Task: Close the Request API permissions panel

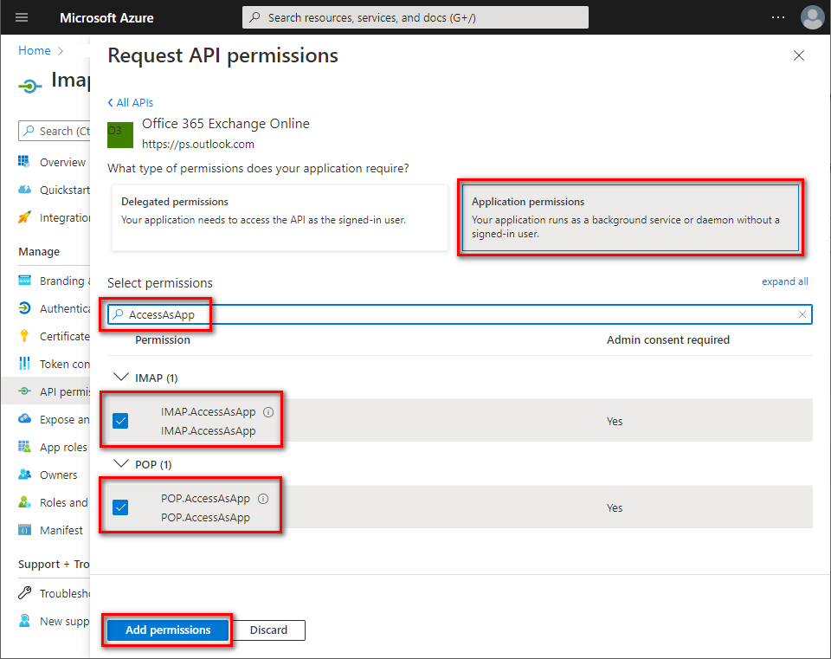Action: [799, 55]
